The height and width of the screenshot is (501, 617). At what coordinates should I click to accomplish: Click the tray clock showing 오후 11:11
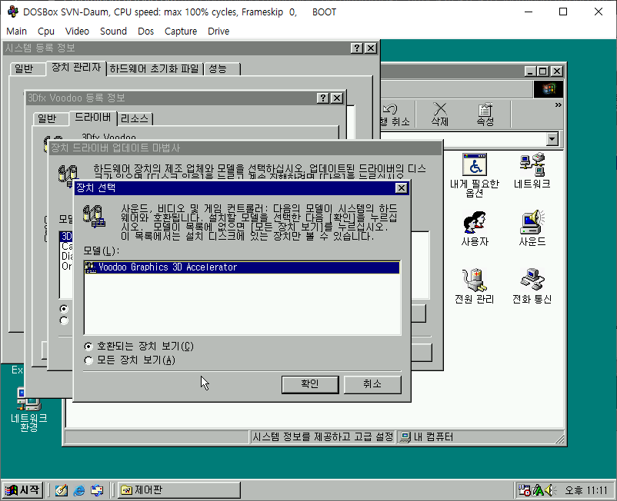click(586, 490)
